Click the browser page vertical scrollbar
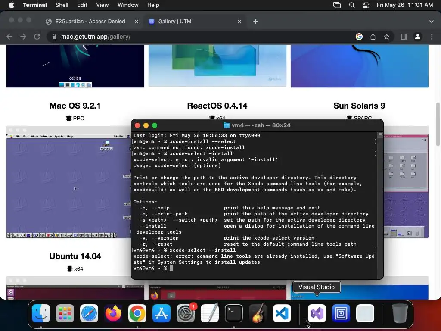This screenshot has height=331, width=441. click(x=438, y=124)
